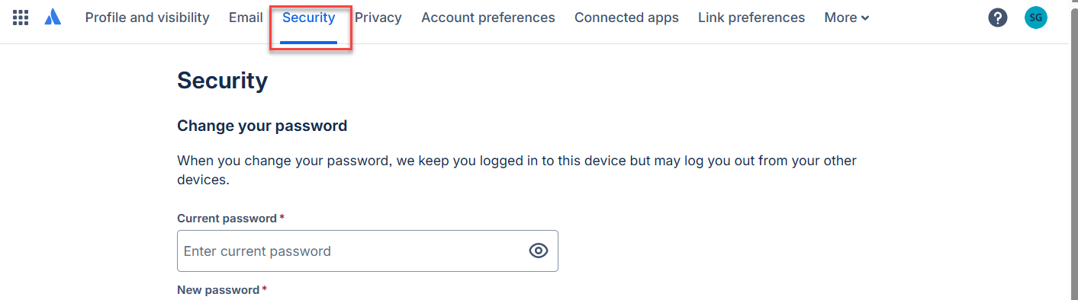This screenshot has height=300, width=1078.
Task: Focus the Enter current password field
Action: click(368, 251)
